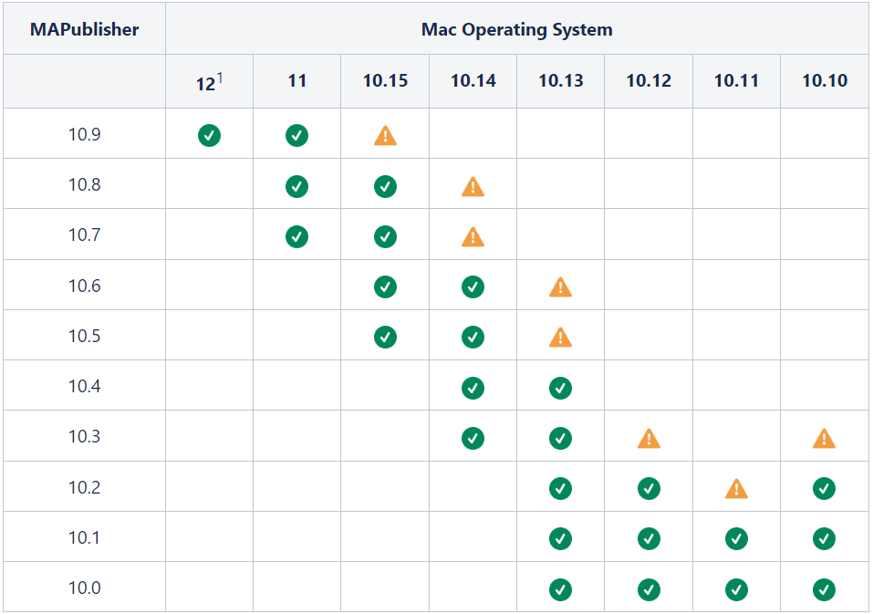
Task: Click the green check for MAPublisher 10.0 on 10.10
Action: pyautogui.click(x=824, y=589)
